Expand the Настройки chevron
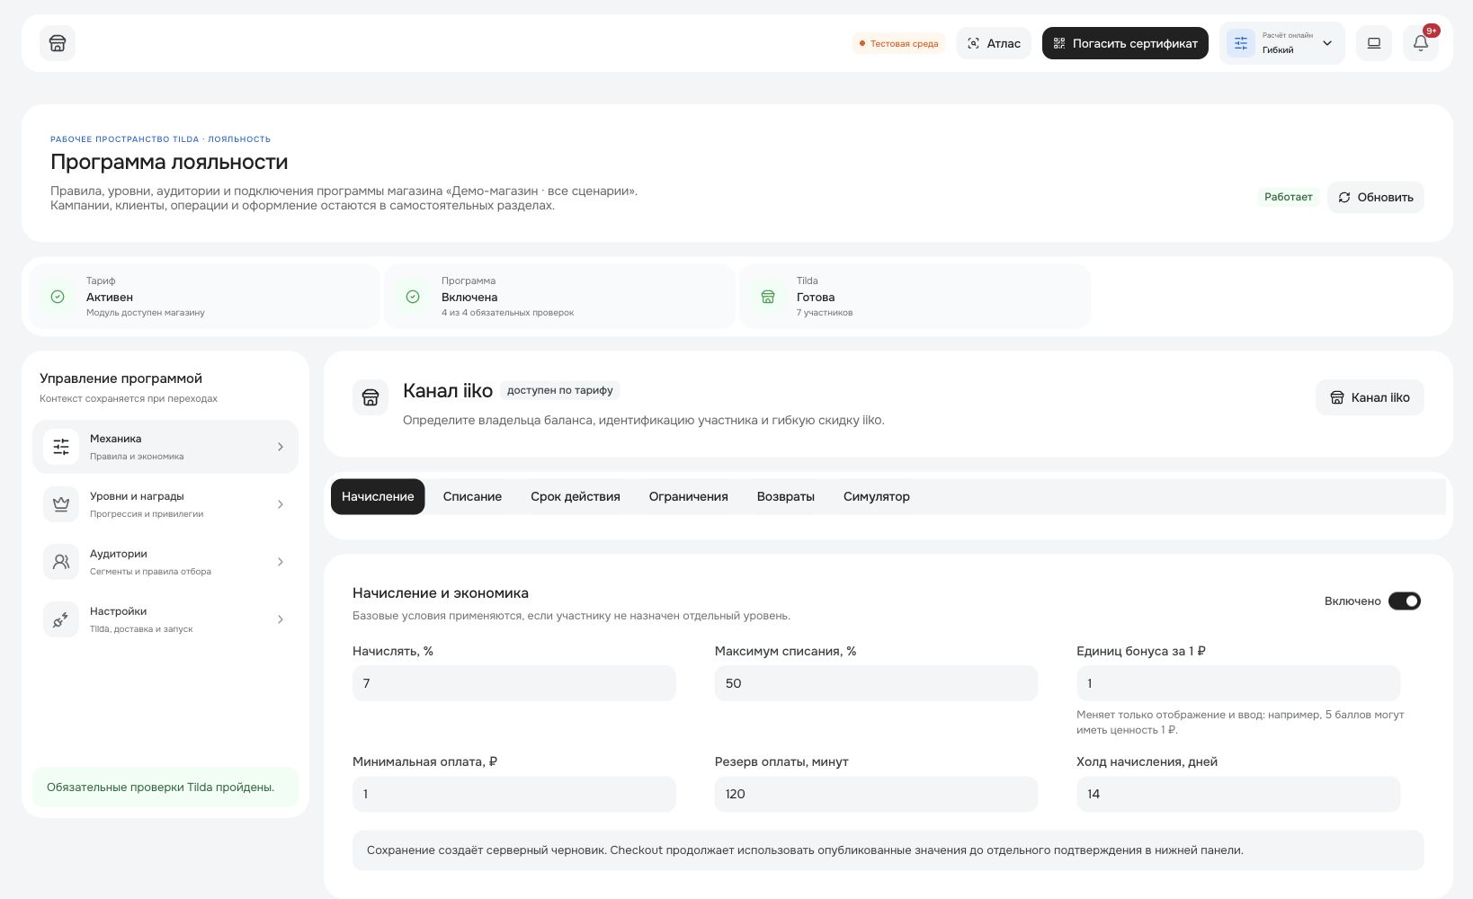 click(281, 619)
